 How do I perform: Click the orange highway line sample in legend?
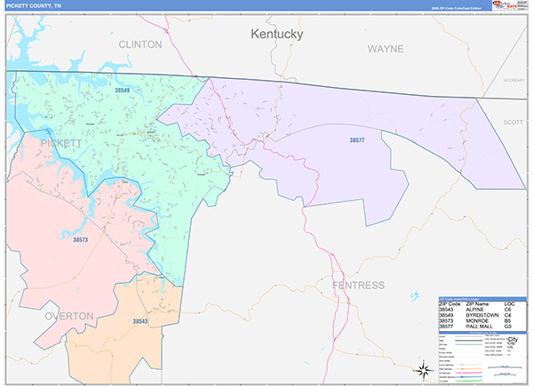469,368
